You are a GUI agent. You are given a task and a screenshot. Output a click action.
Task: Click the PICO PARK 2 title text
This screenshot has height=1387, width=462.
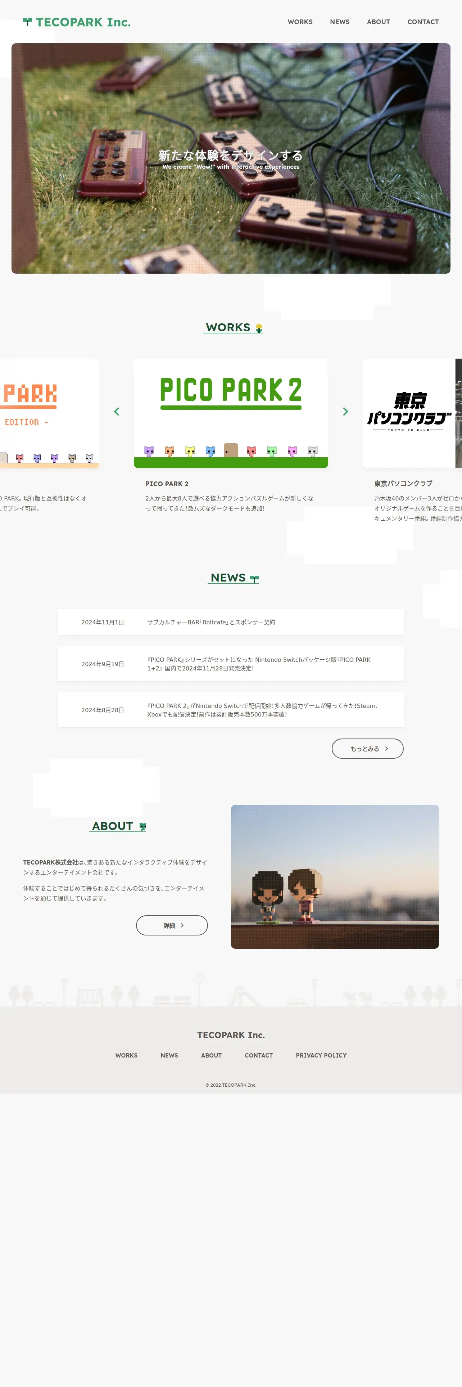pyautogui.click(x=167, y=484)
